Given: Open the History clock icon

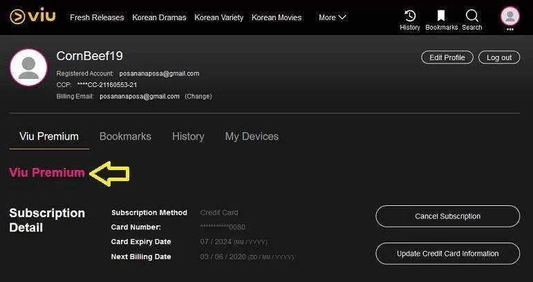Looking at the screenshot, I should point(410,16).
